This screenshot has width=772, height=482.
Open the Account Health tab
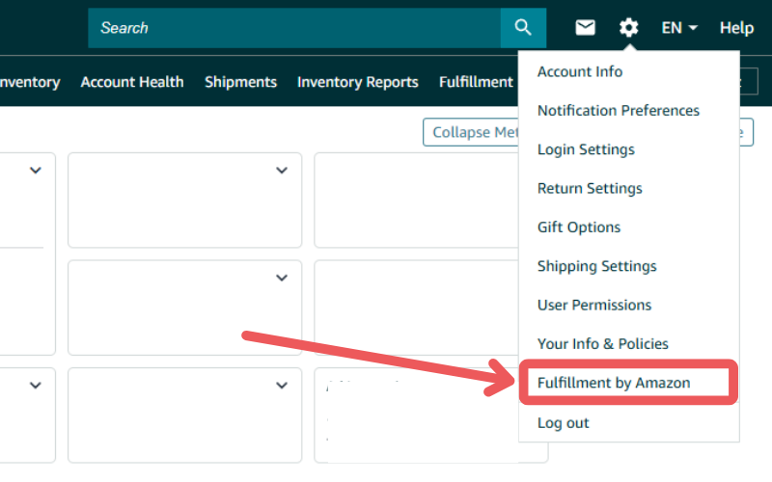132,82
